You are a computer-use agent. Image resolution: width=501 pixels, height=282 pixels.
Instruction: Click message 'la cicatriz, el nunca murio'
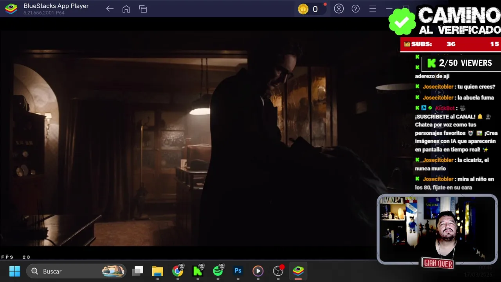452,164
